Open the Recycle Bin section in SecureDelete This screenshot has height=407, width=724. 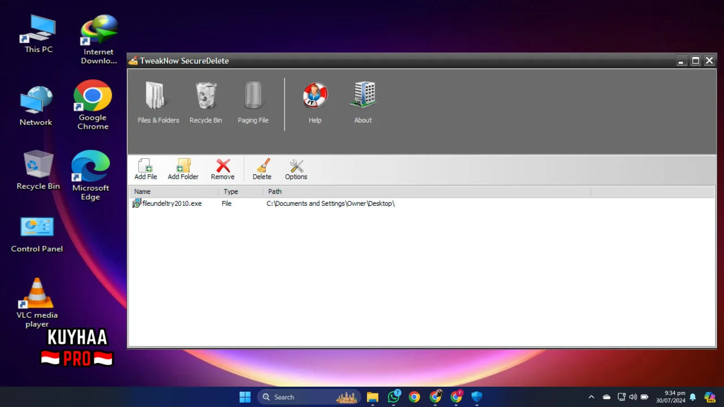[206, 103]
